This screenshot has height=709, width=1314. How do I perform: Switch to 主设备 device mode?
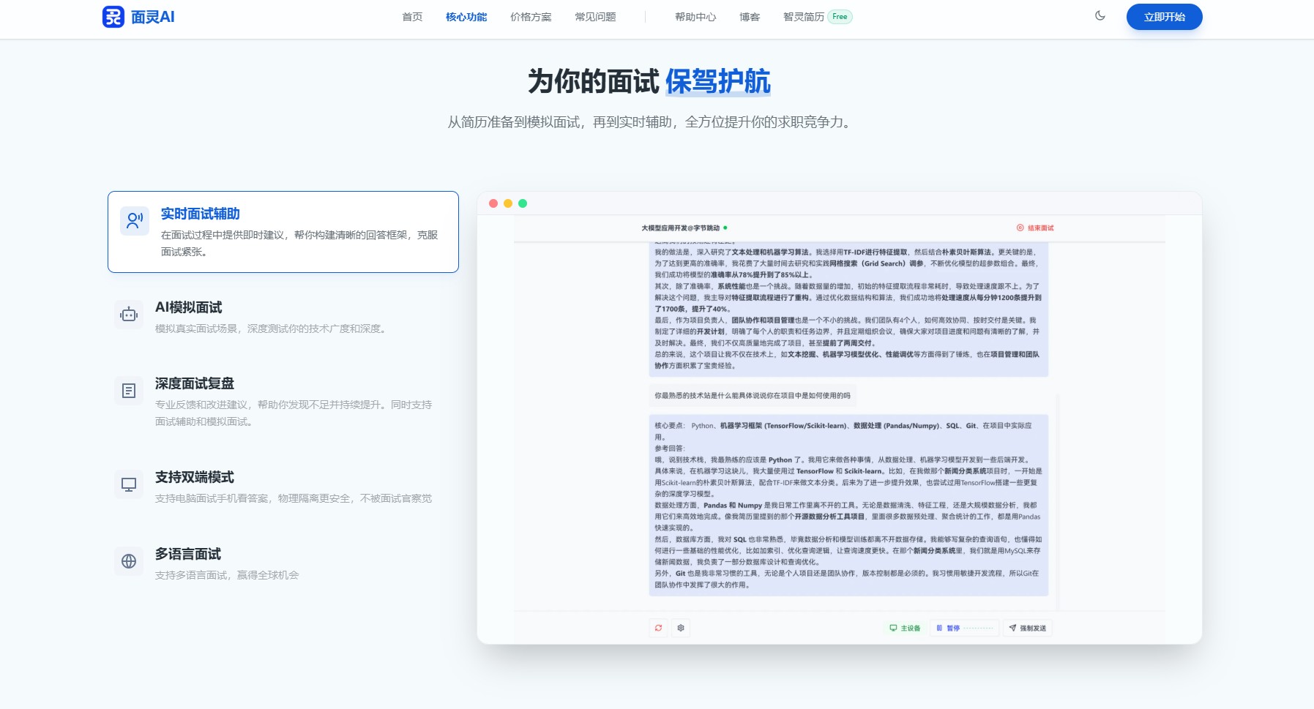point(906,628)
